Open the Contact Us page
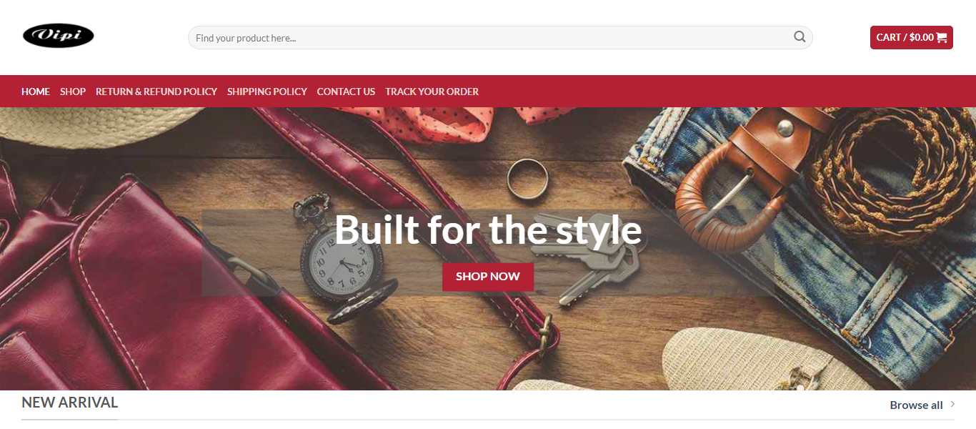This screenshot has width=976, height=429. tap(346, 92)
